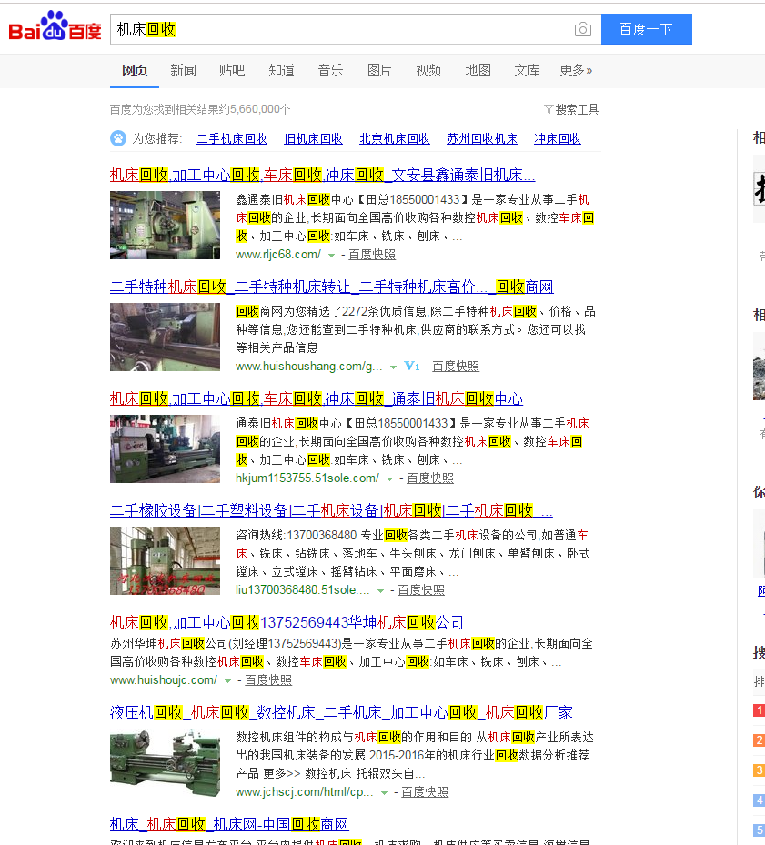Open image search via camera icon
This screenshot has height=845, width=765.
(x=583, y=29)
